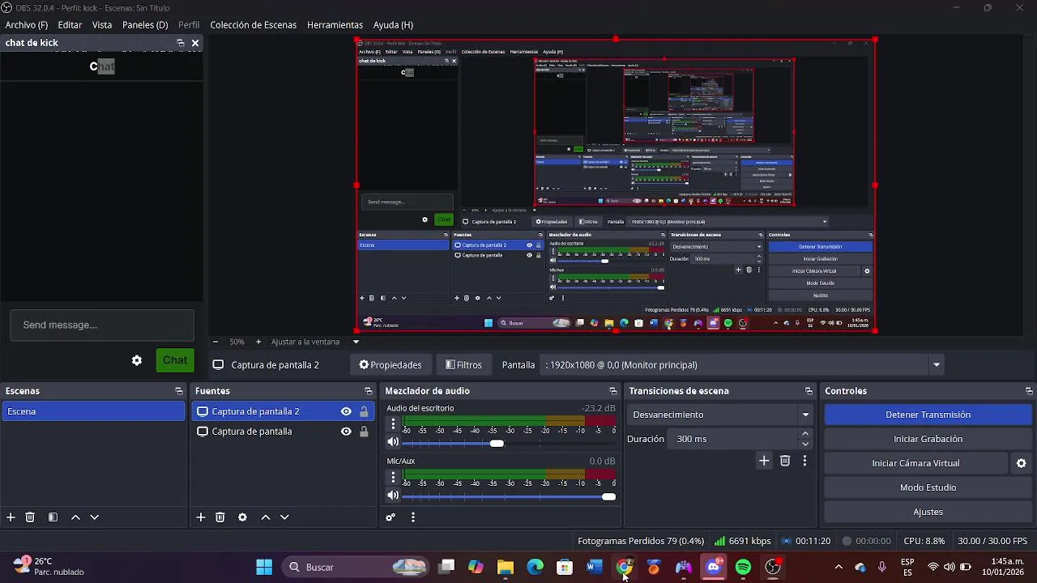This screenshot has width=1037, height=583.
Task: Float the Controles dock panel
Action: coord(1029,391)
